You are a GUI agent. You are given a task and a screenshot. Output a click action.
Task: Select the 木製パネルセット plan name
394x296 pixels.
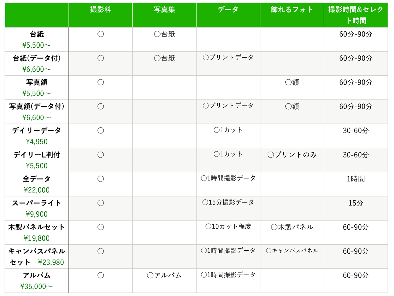tap(37, 227)
